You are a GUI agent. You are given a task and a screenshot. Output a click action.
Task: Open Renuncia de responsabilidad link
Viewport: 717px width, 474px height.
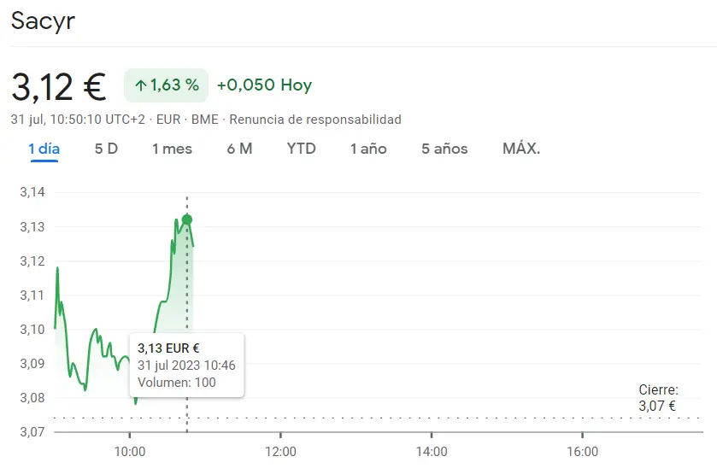tap(315, 120)
